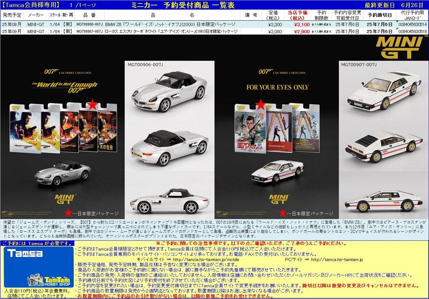The image size is (429, 299).
Task: Click the 【新】 marker in the Lotus row
Action: click(68, 31)
